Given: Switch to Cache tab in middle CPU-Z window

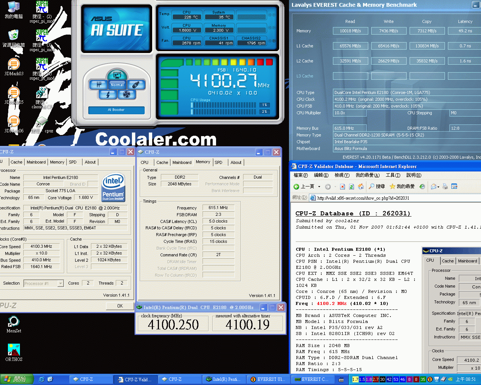Looking at the screenshot, I should click(x=162, y=162).
